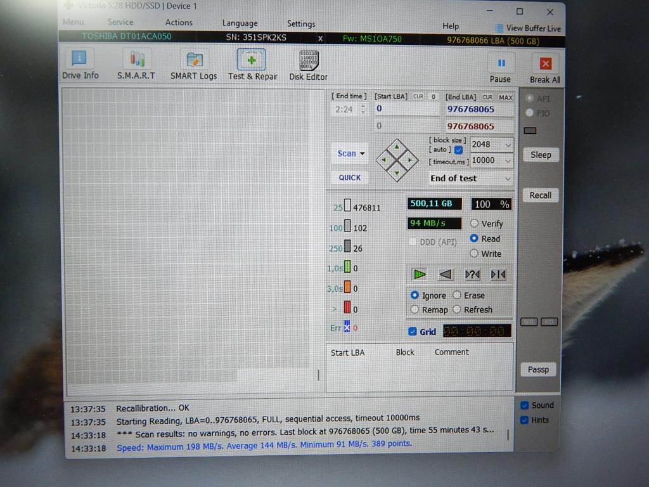This screenshot has width=649, height=487.
Task: Select the Verify radio button
Action: click(474, 224)
